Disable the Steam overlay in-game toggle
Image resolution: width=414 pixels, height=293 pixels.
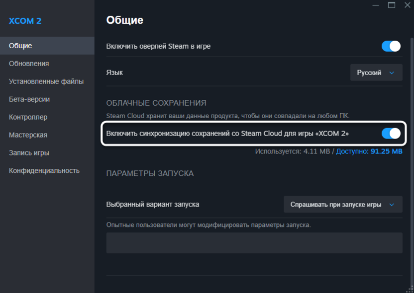391,46
